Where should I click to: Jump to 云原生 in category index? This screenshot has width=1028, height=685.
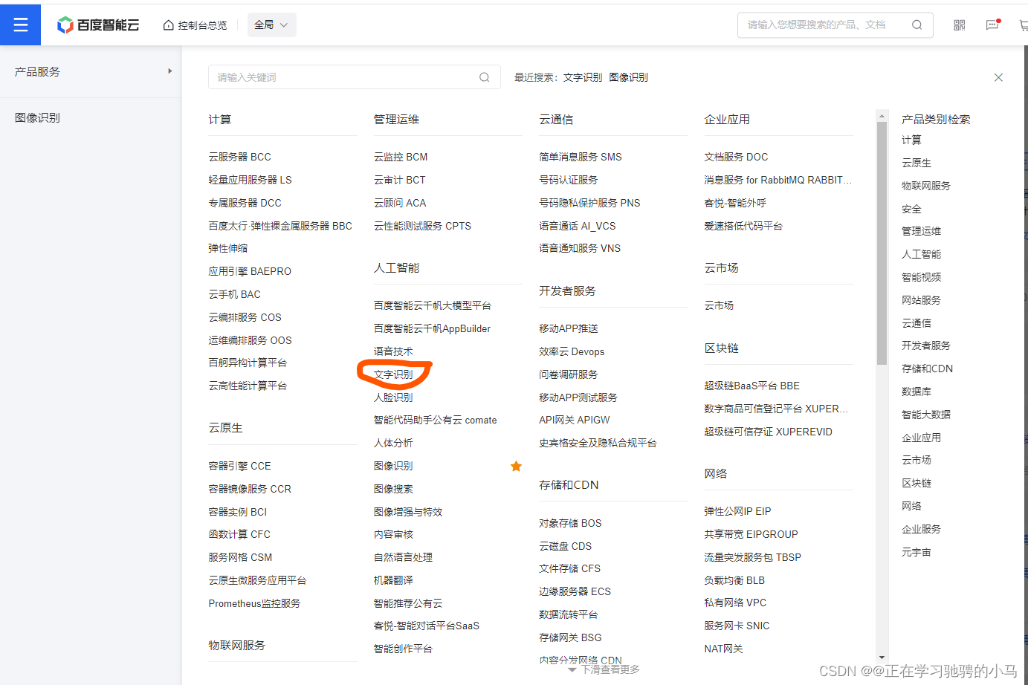pos(917,163)
